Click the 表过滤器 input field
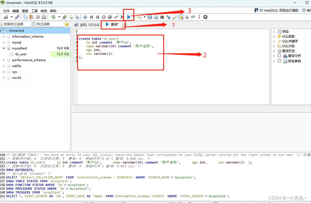The height and width of the screenshot is (203, 311). [47, 24]
